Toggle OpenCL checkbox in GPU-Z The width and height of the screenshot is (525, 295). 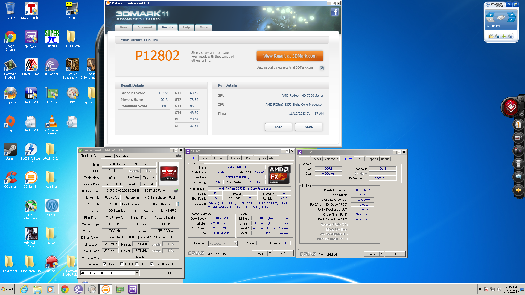104,264
